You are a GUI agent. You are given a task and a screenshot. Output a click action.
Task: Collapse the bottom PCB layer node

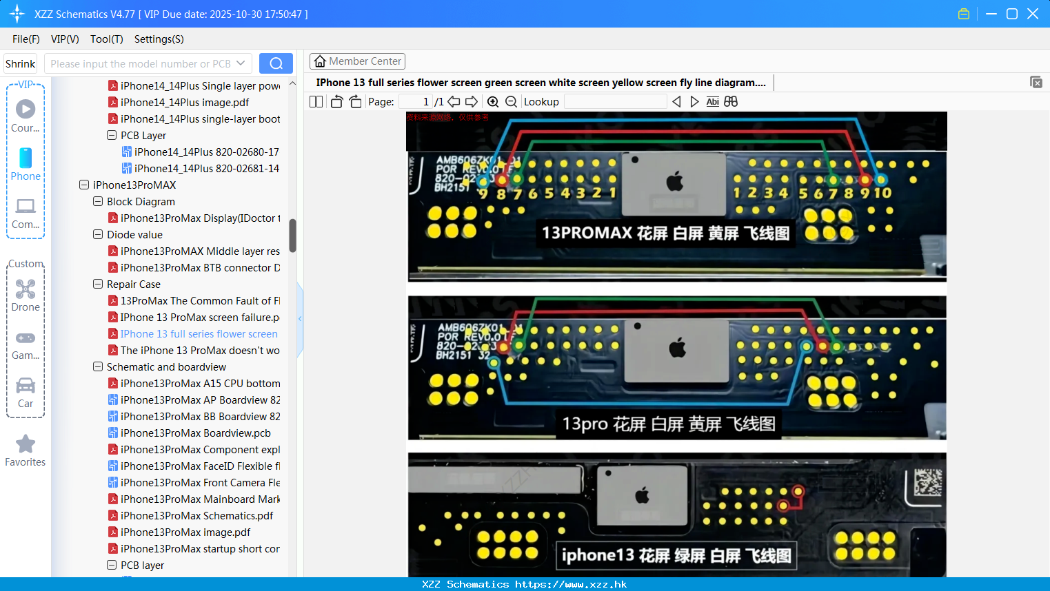[x=112, y=565]
